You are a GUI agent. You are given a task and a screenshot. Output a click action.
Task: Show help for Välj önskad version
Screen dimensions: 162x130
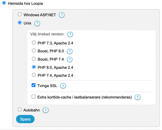[x=70, y=34]
